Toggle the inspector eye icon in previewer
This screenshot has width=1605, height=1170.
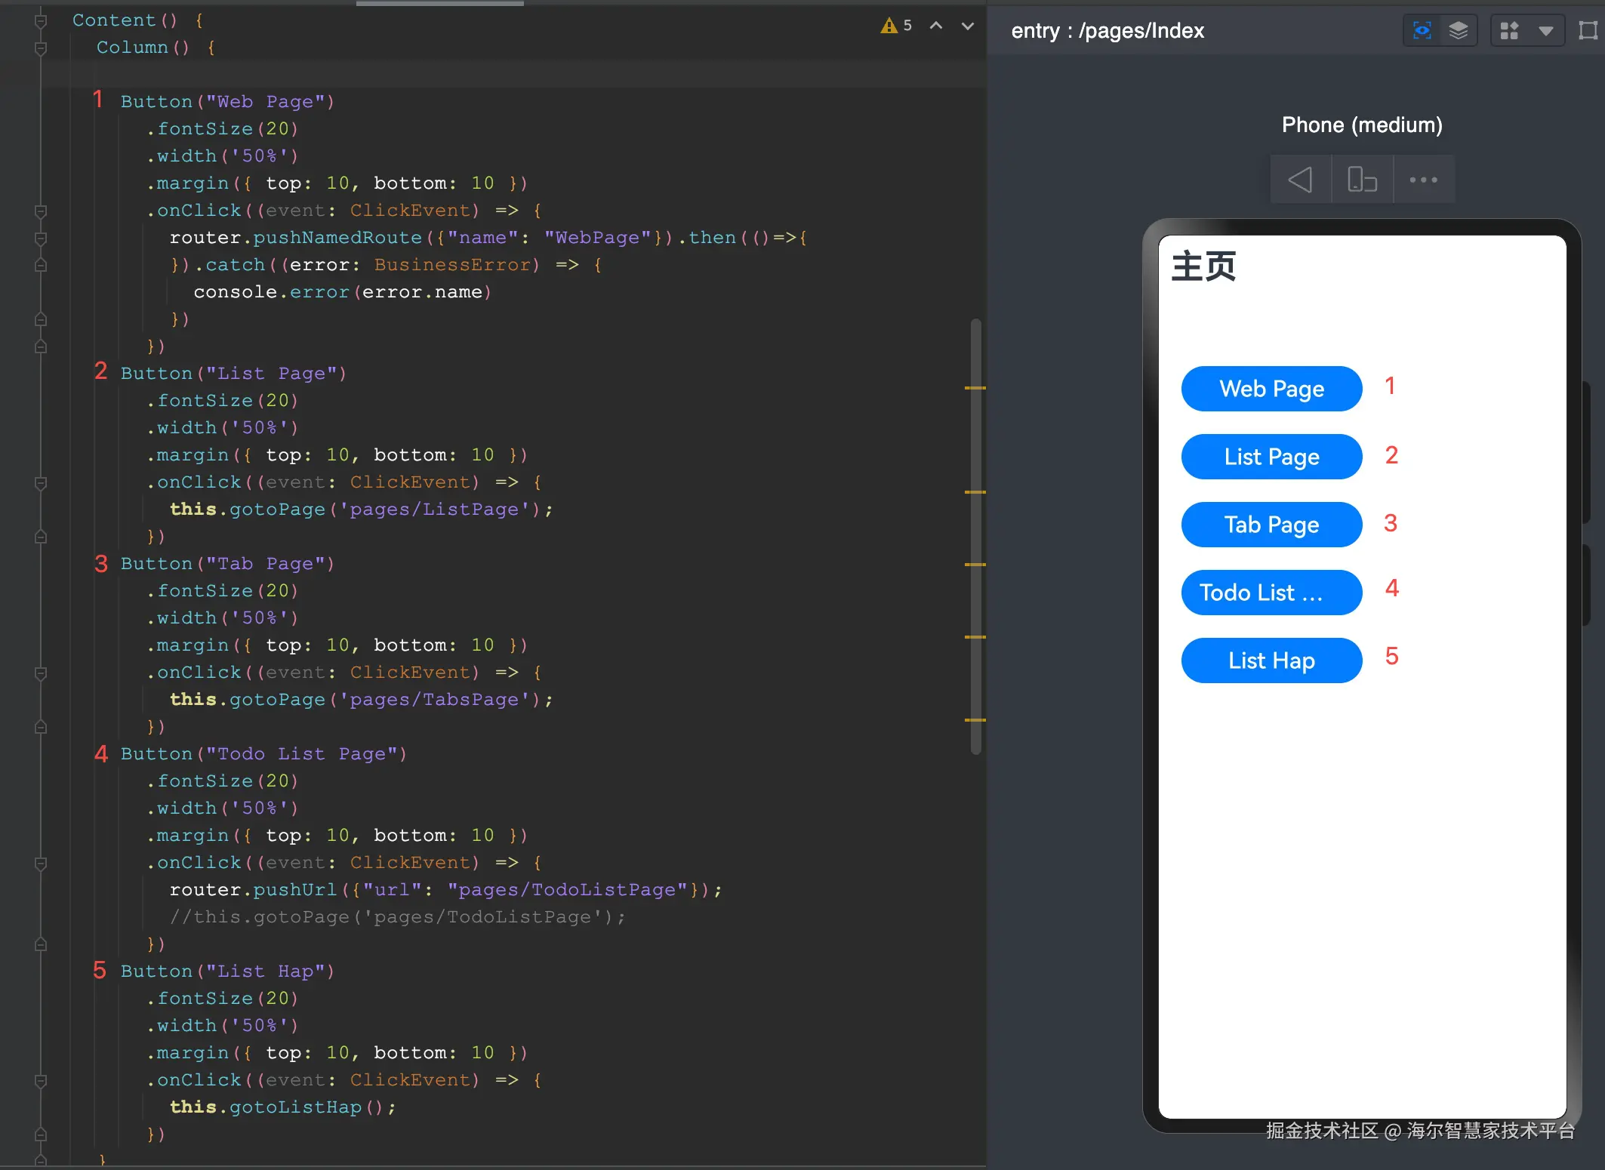(x=1422, y=30)
